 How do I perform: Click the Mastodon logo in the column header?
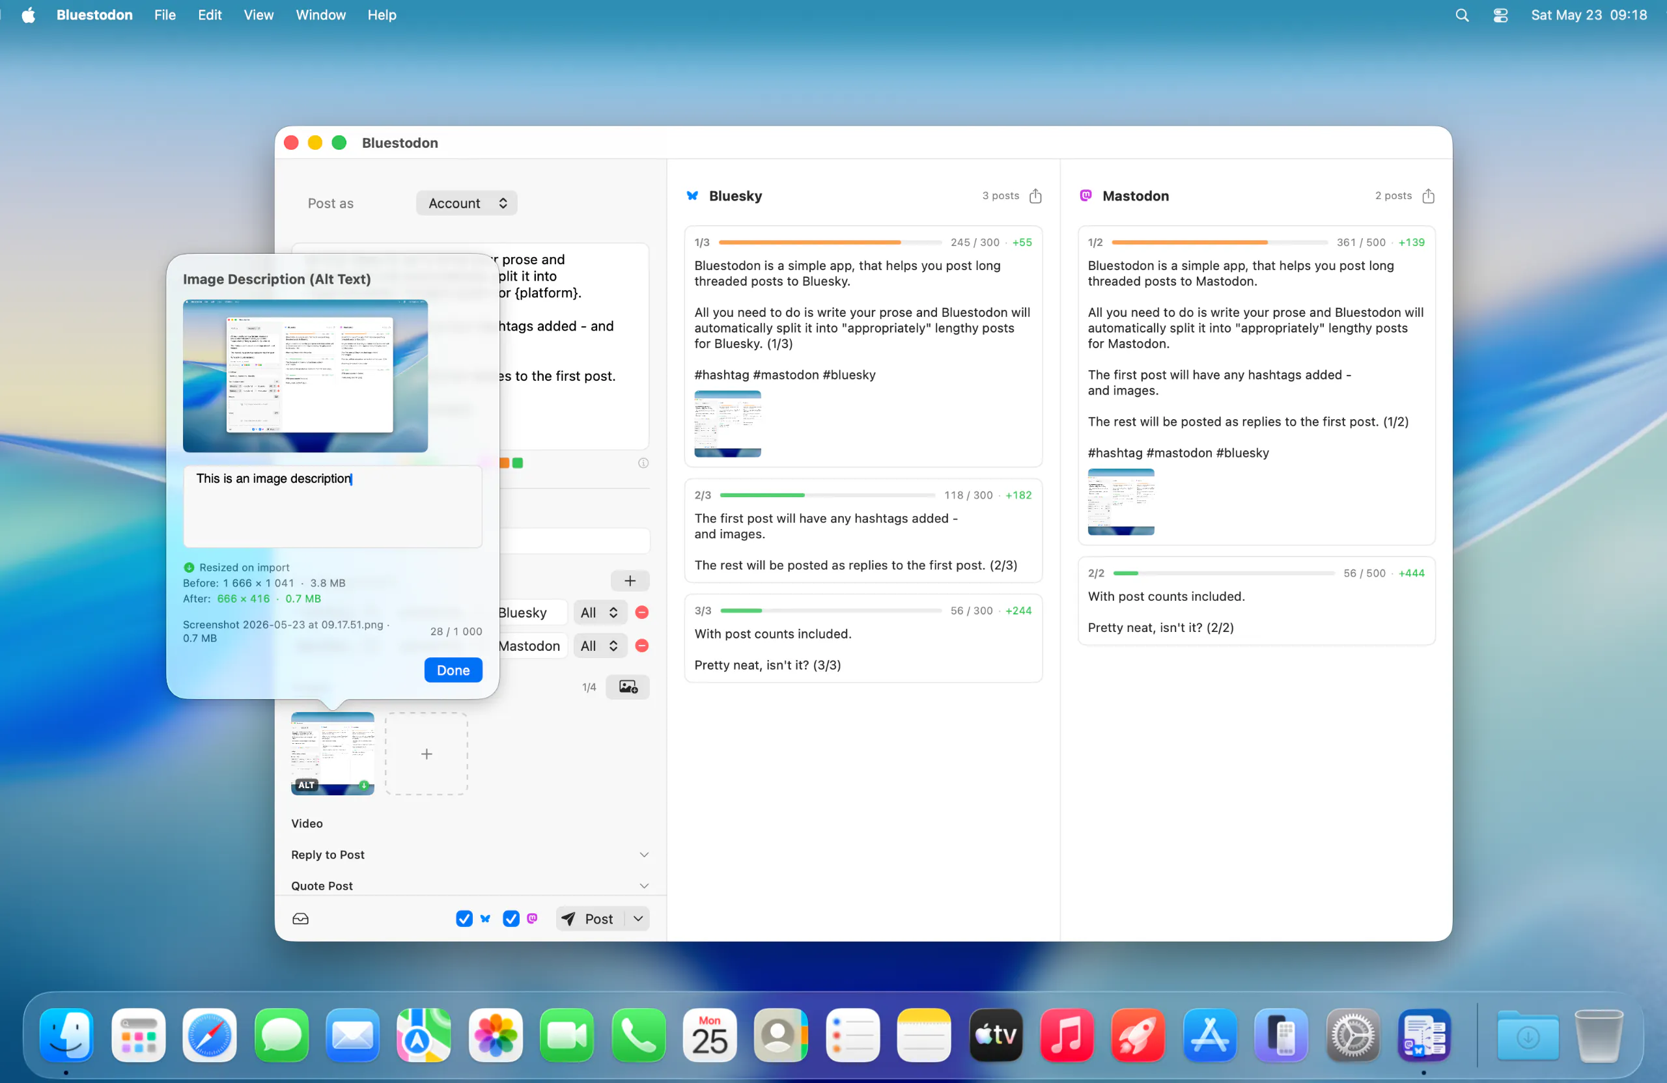pos(1086,195)
